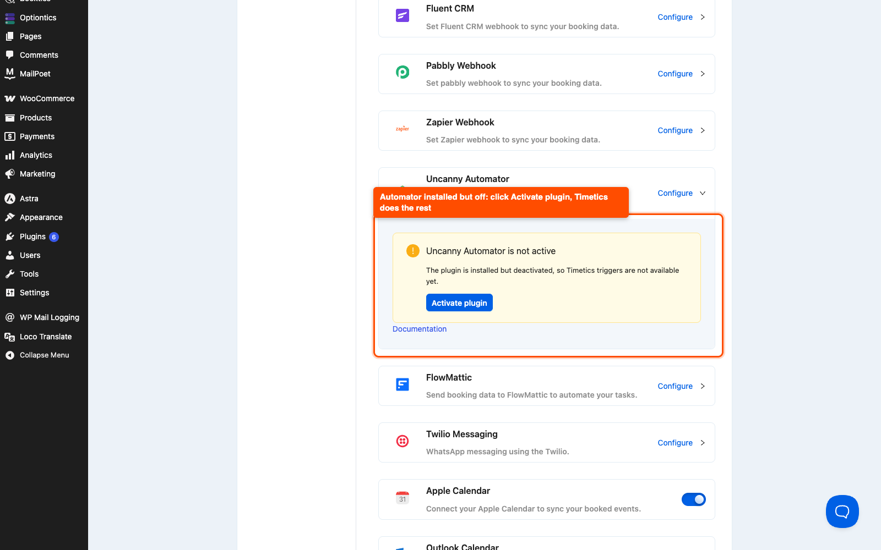The image size is (881, 550).
Task: Click Configure for Uncanny Automator
Action: click(675, 193)
